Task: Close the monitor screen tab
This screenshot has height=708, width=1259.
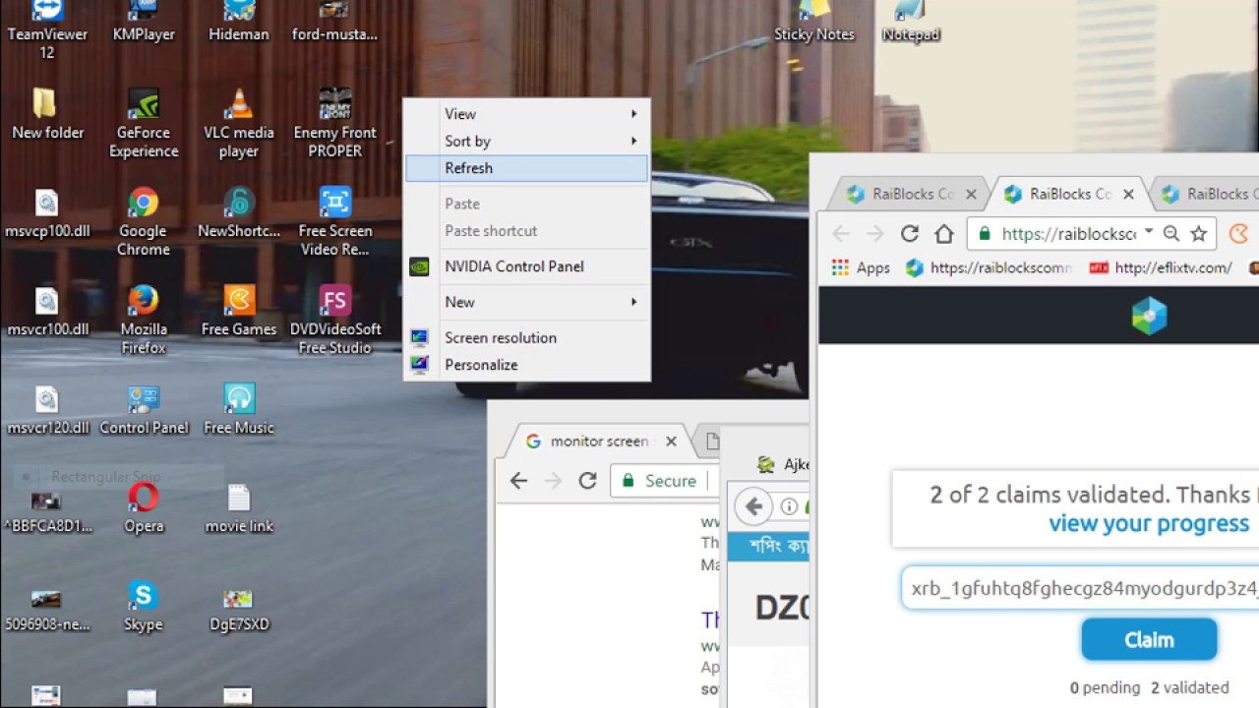Action: coord(671,442)
